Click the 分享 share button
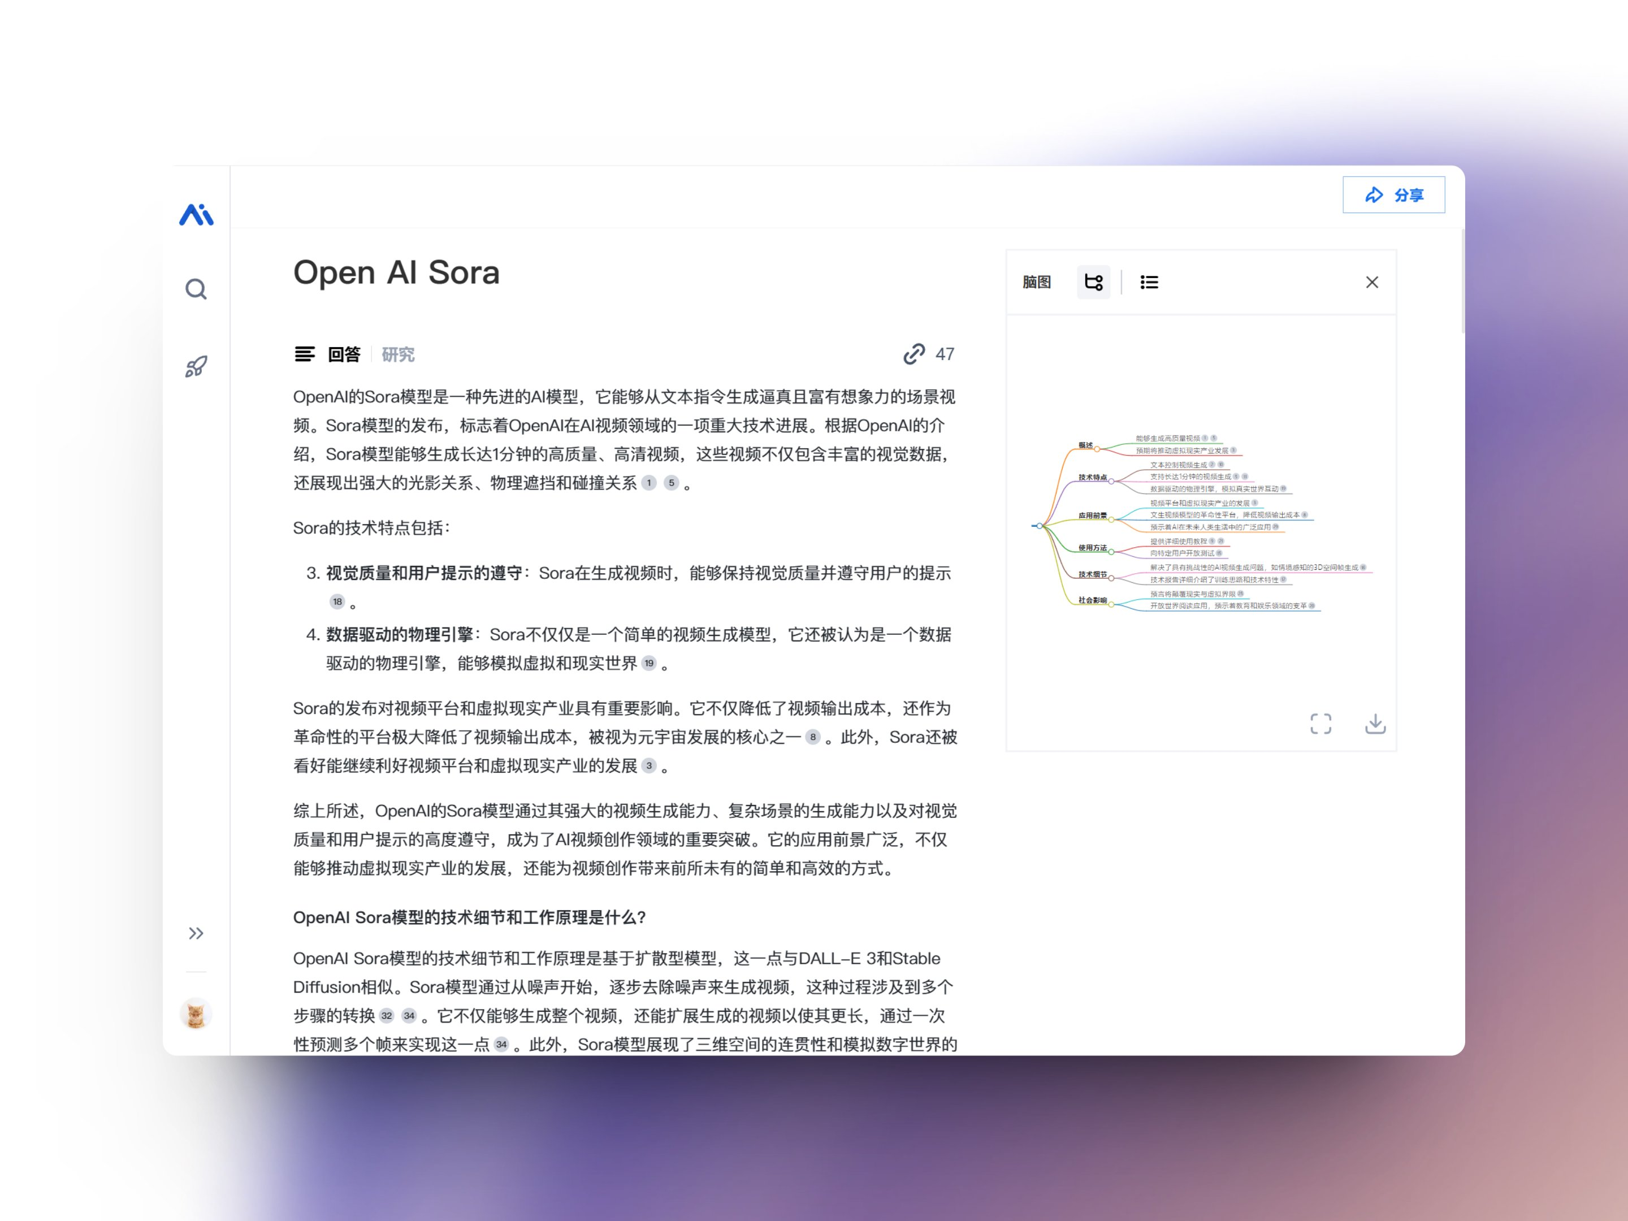The image size is (1628, 1221). click(x=1393, y=195)
